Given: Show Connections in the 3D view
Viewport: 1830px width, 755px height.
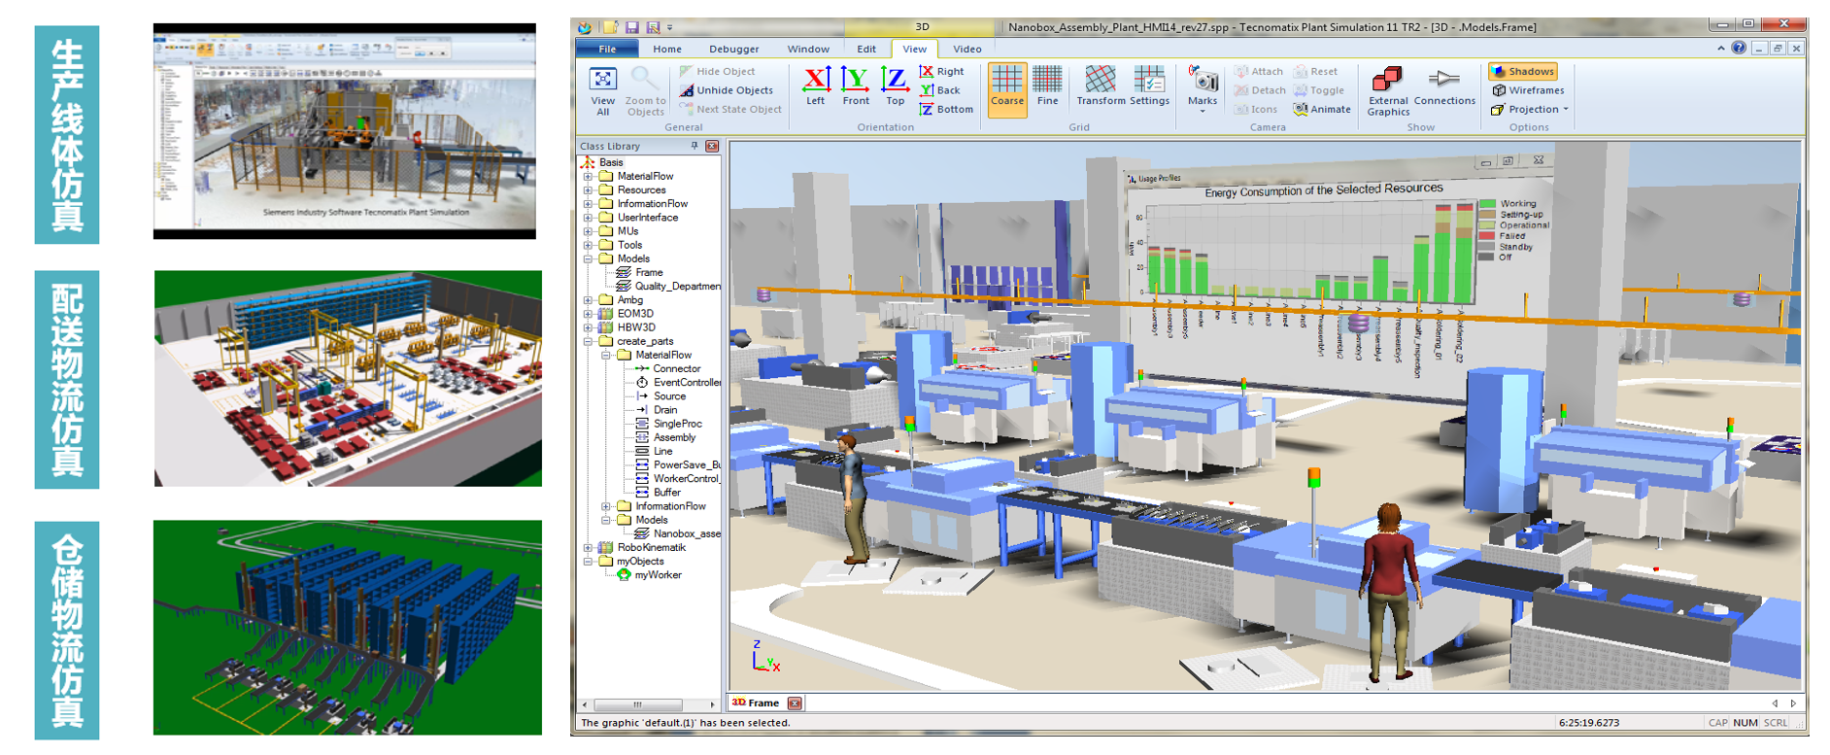Looking at the screenshot, I should tap(1443, 86).
